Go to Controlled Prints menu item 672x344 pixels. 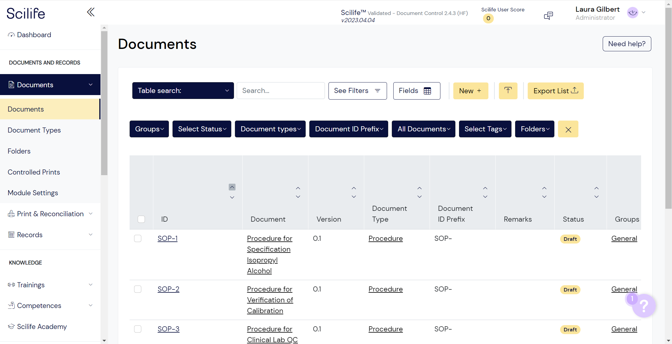(x=34, y=172)
